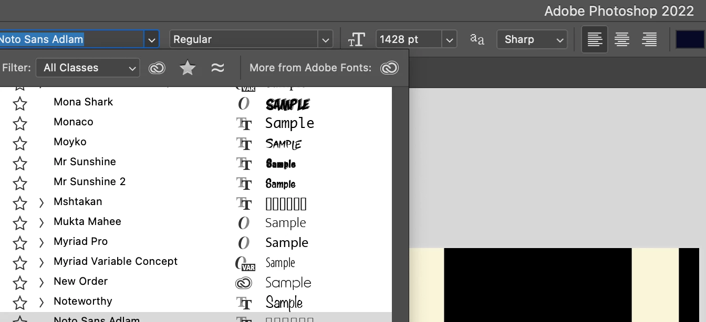Expand the New Order font family
Screen dimensions: 706x322
(x=41, y=282)
